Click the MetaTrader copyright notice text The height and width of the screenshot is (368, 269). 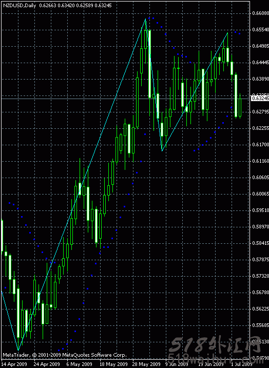pos(65,355)
